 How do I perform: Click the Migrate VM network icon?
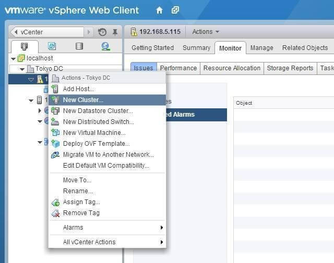tap(55, 155)
